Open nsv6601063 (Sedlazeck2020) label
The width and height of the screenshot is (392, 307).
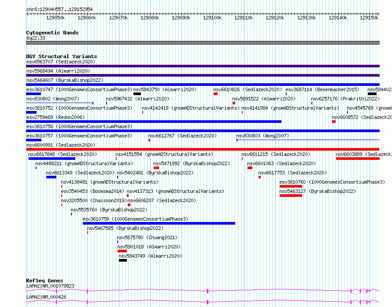[x=281, y=163]
